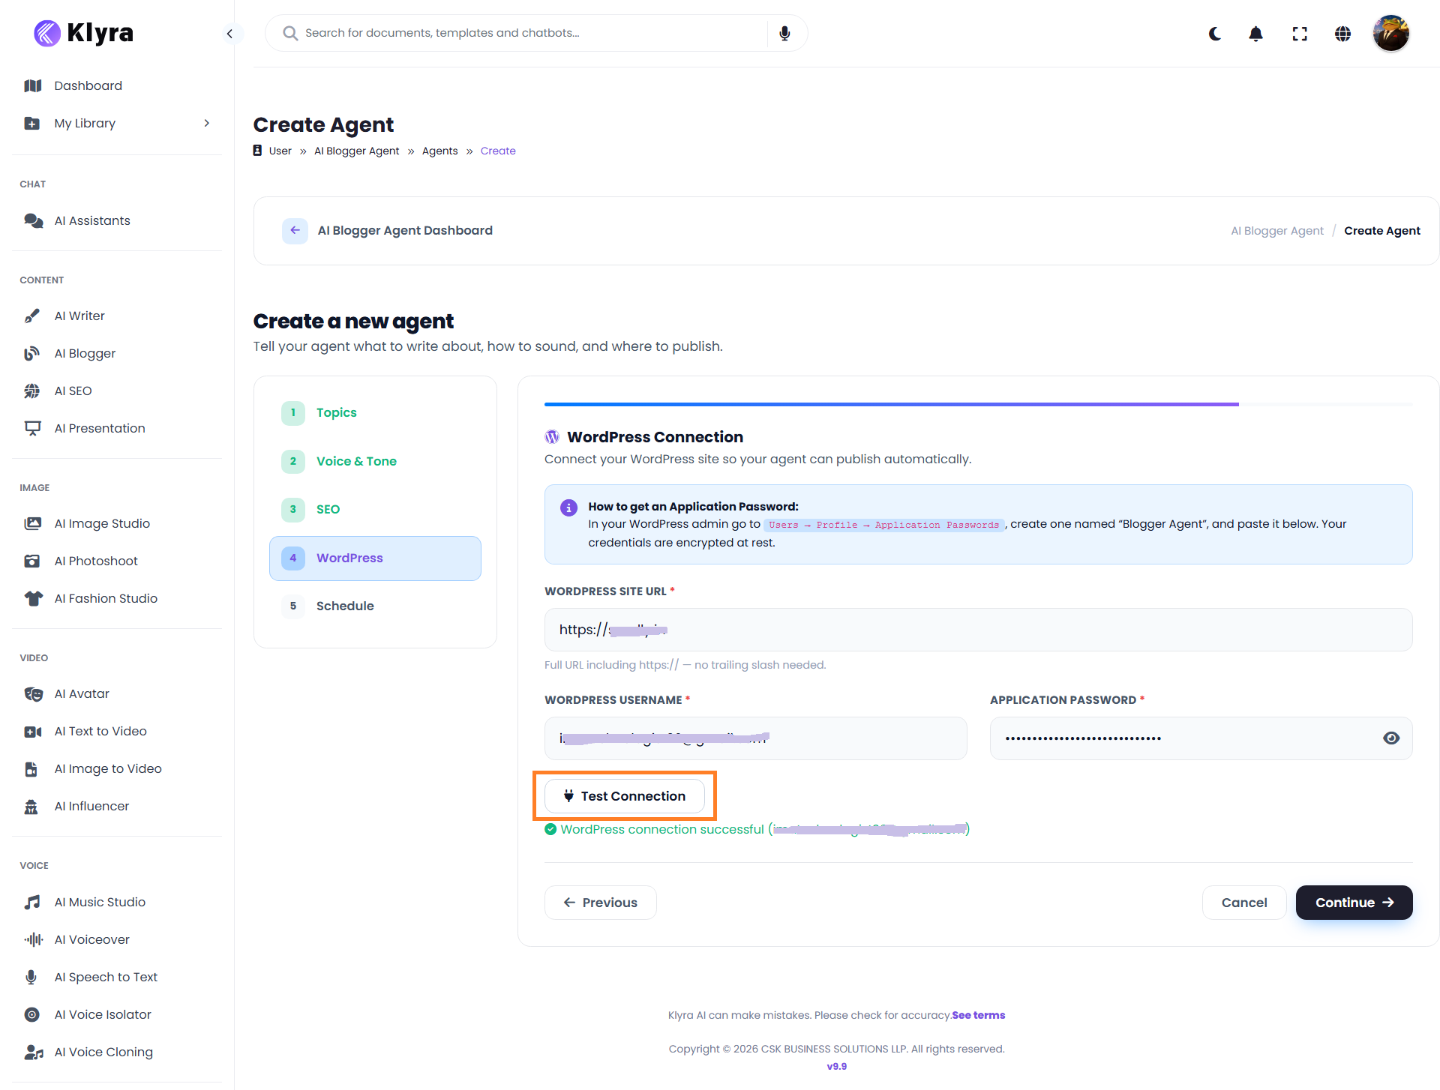
Task: Select step 2 Voice & Tone
Action: click(375, 461)
